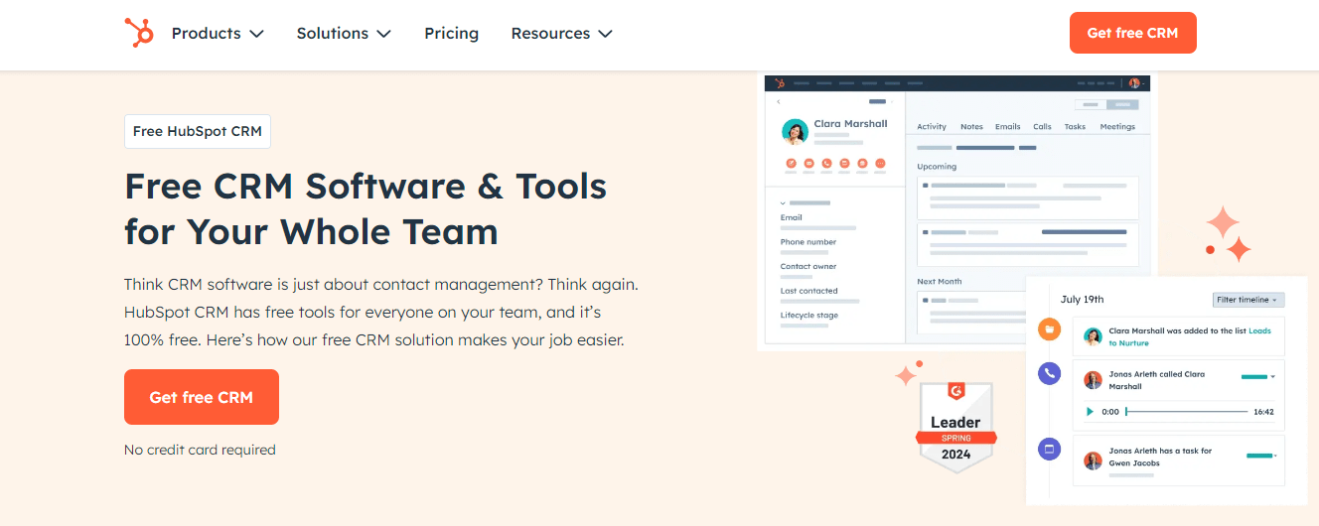Click Clara Marshall's profile photo in the contact card
The width and height of the screenshot is (1319, 526).
[795, 132]
